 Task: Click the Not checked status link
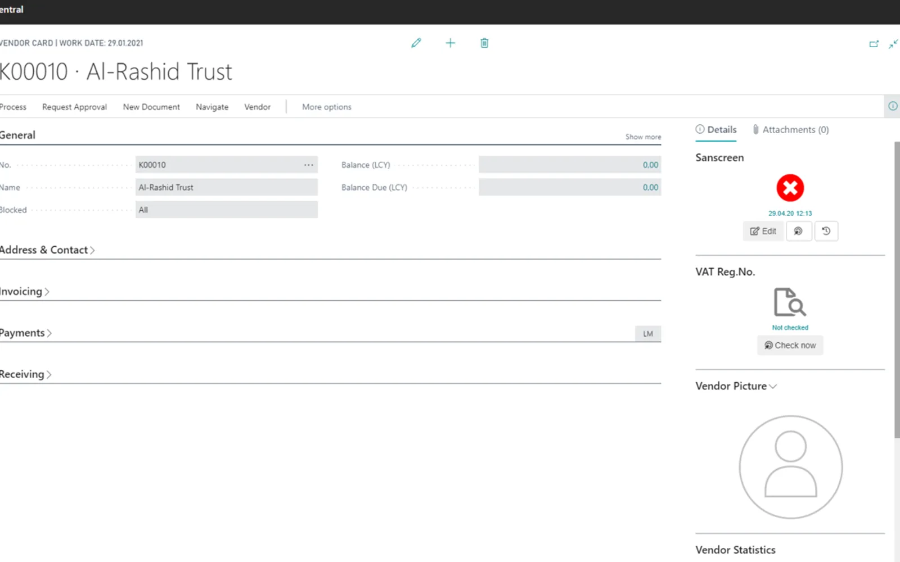[x=790, y=327]
